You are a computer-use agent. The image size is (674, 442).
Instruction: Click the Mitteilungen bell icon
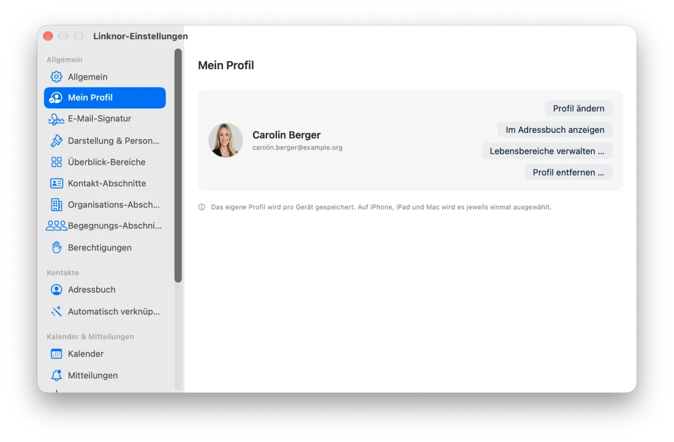56,375
